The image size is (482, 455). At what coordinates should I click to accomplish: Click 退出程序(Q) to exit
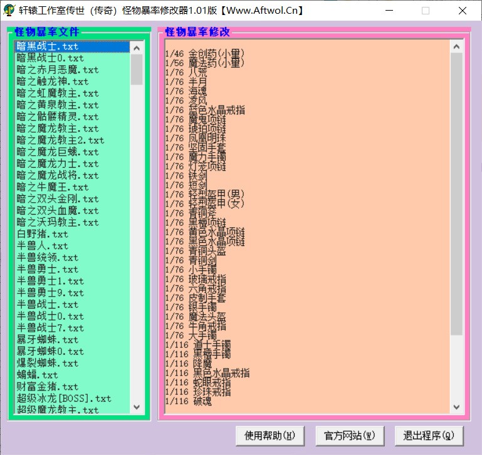coord(429,436)
